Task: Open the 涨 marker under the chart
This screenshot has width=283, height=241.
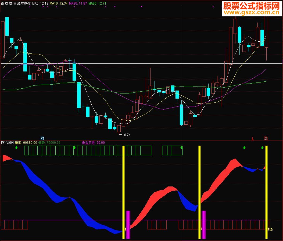Action: click(266, 138)
